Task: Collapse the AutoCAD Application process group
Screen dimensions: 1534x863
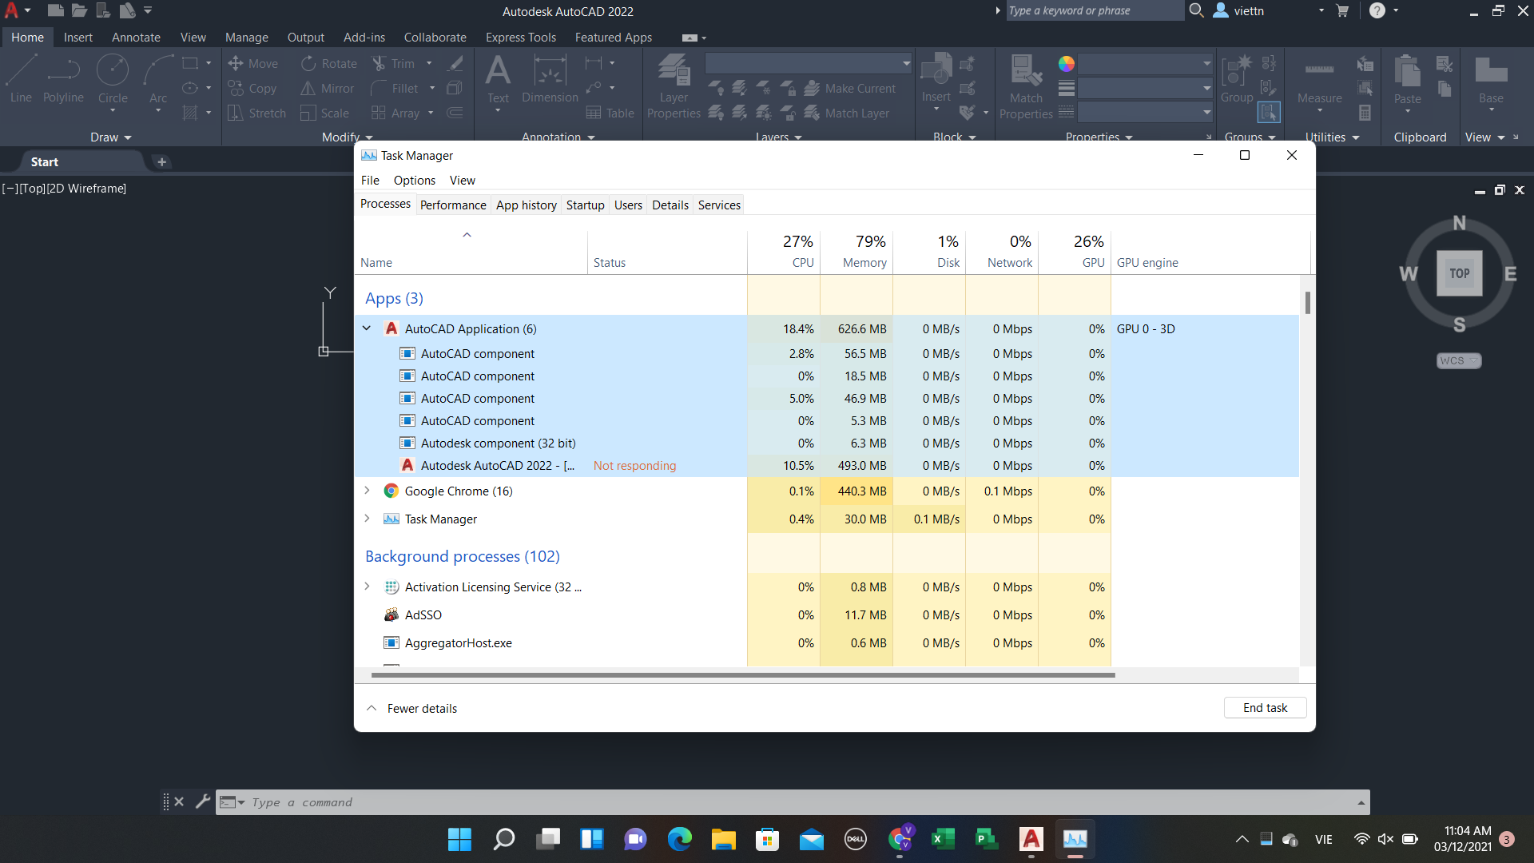Action: [x=367, y=328]
